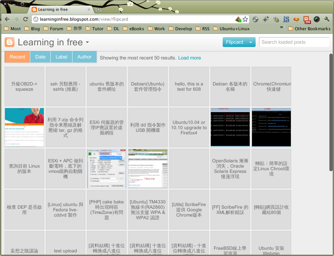Click the gear extension icon in toolbar
The height and width of the screenshot is (256, 334).
pyautogui.click(x=255, y=19)
